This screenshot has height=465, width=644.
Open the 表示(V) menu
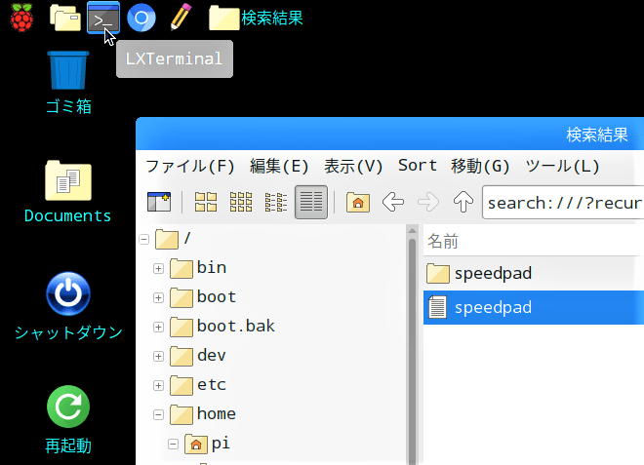coord(353,167)
